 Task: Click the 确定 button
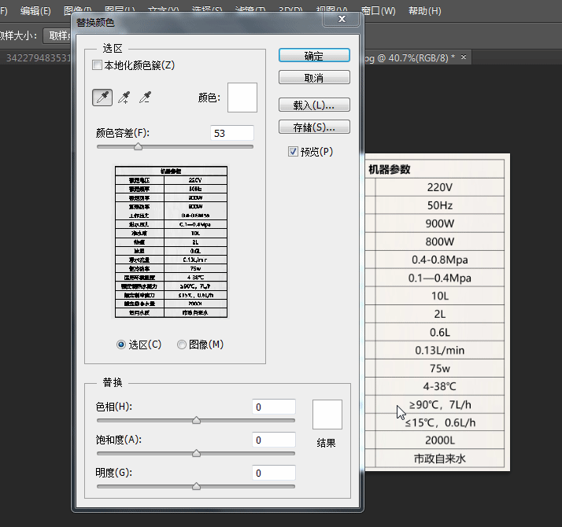pos(314,56)
